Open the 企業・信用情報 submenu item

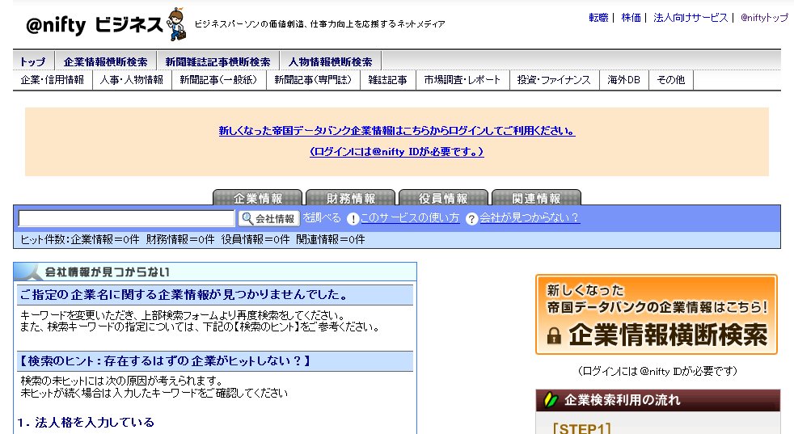(x=53, y=80)
